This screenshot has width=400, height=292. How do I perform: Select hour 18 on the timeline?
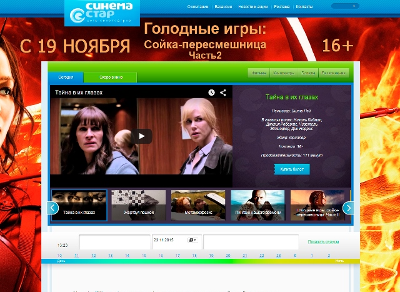click(194, 256)
